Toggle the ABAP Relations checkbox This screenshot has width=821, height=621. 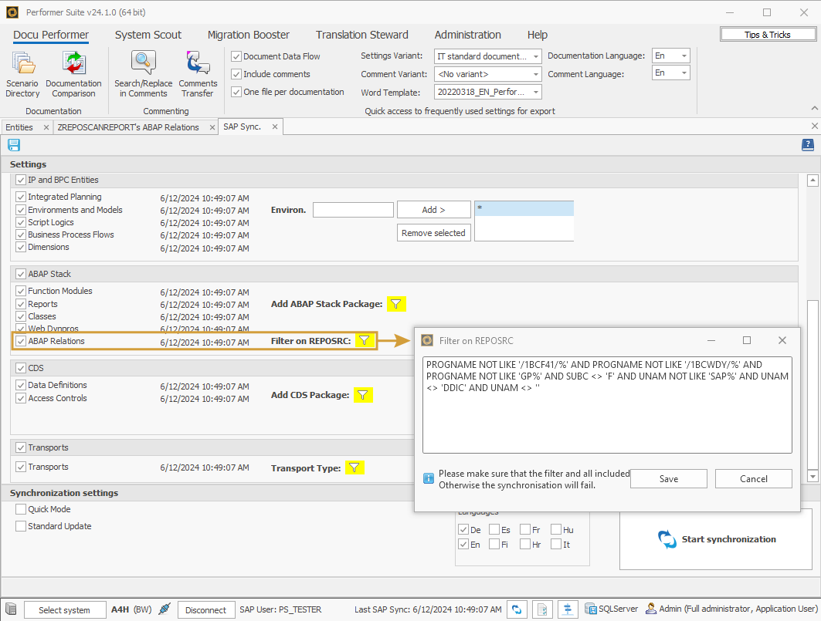click(x=21, y=341)
